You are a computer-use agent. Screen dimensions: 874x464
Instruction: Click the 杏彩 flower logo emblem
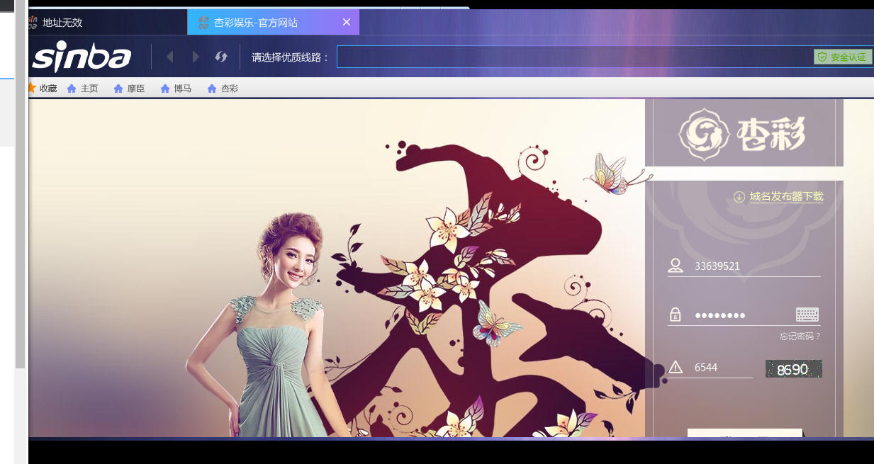coord(704,132)
